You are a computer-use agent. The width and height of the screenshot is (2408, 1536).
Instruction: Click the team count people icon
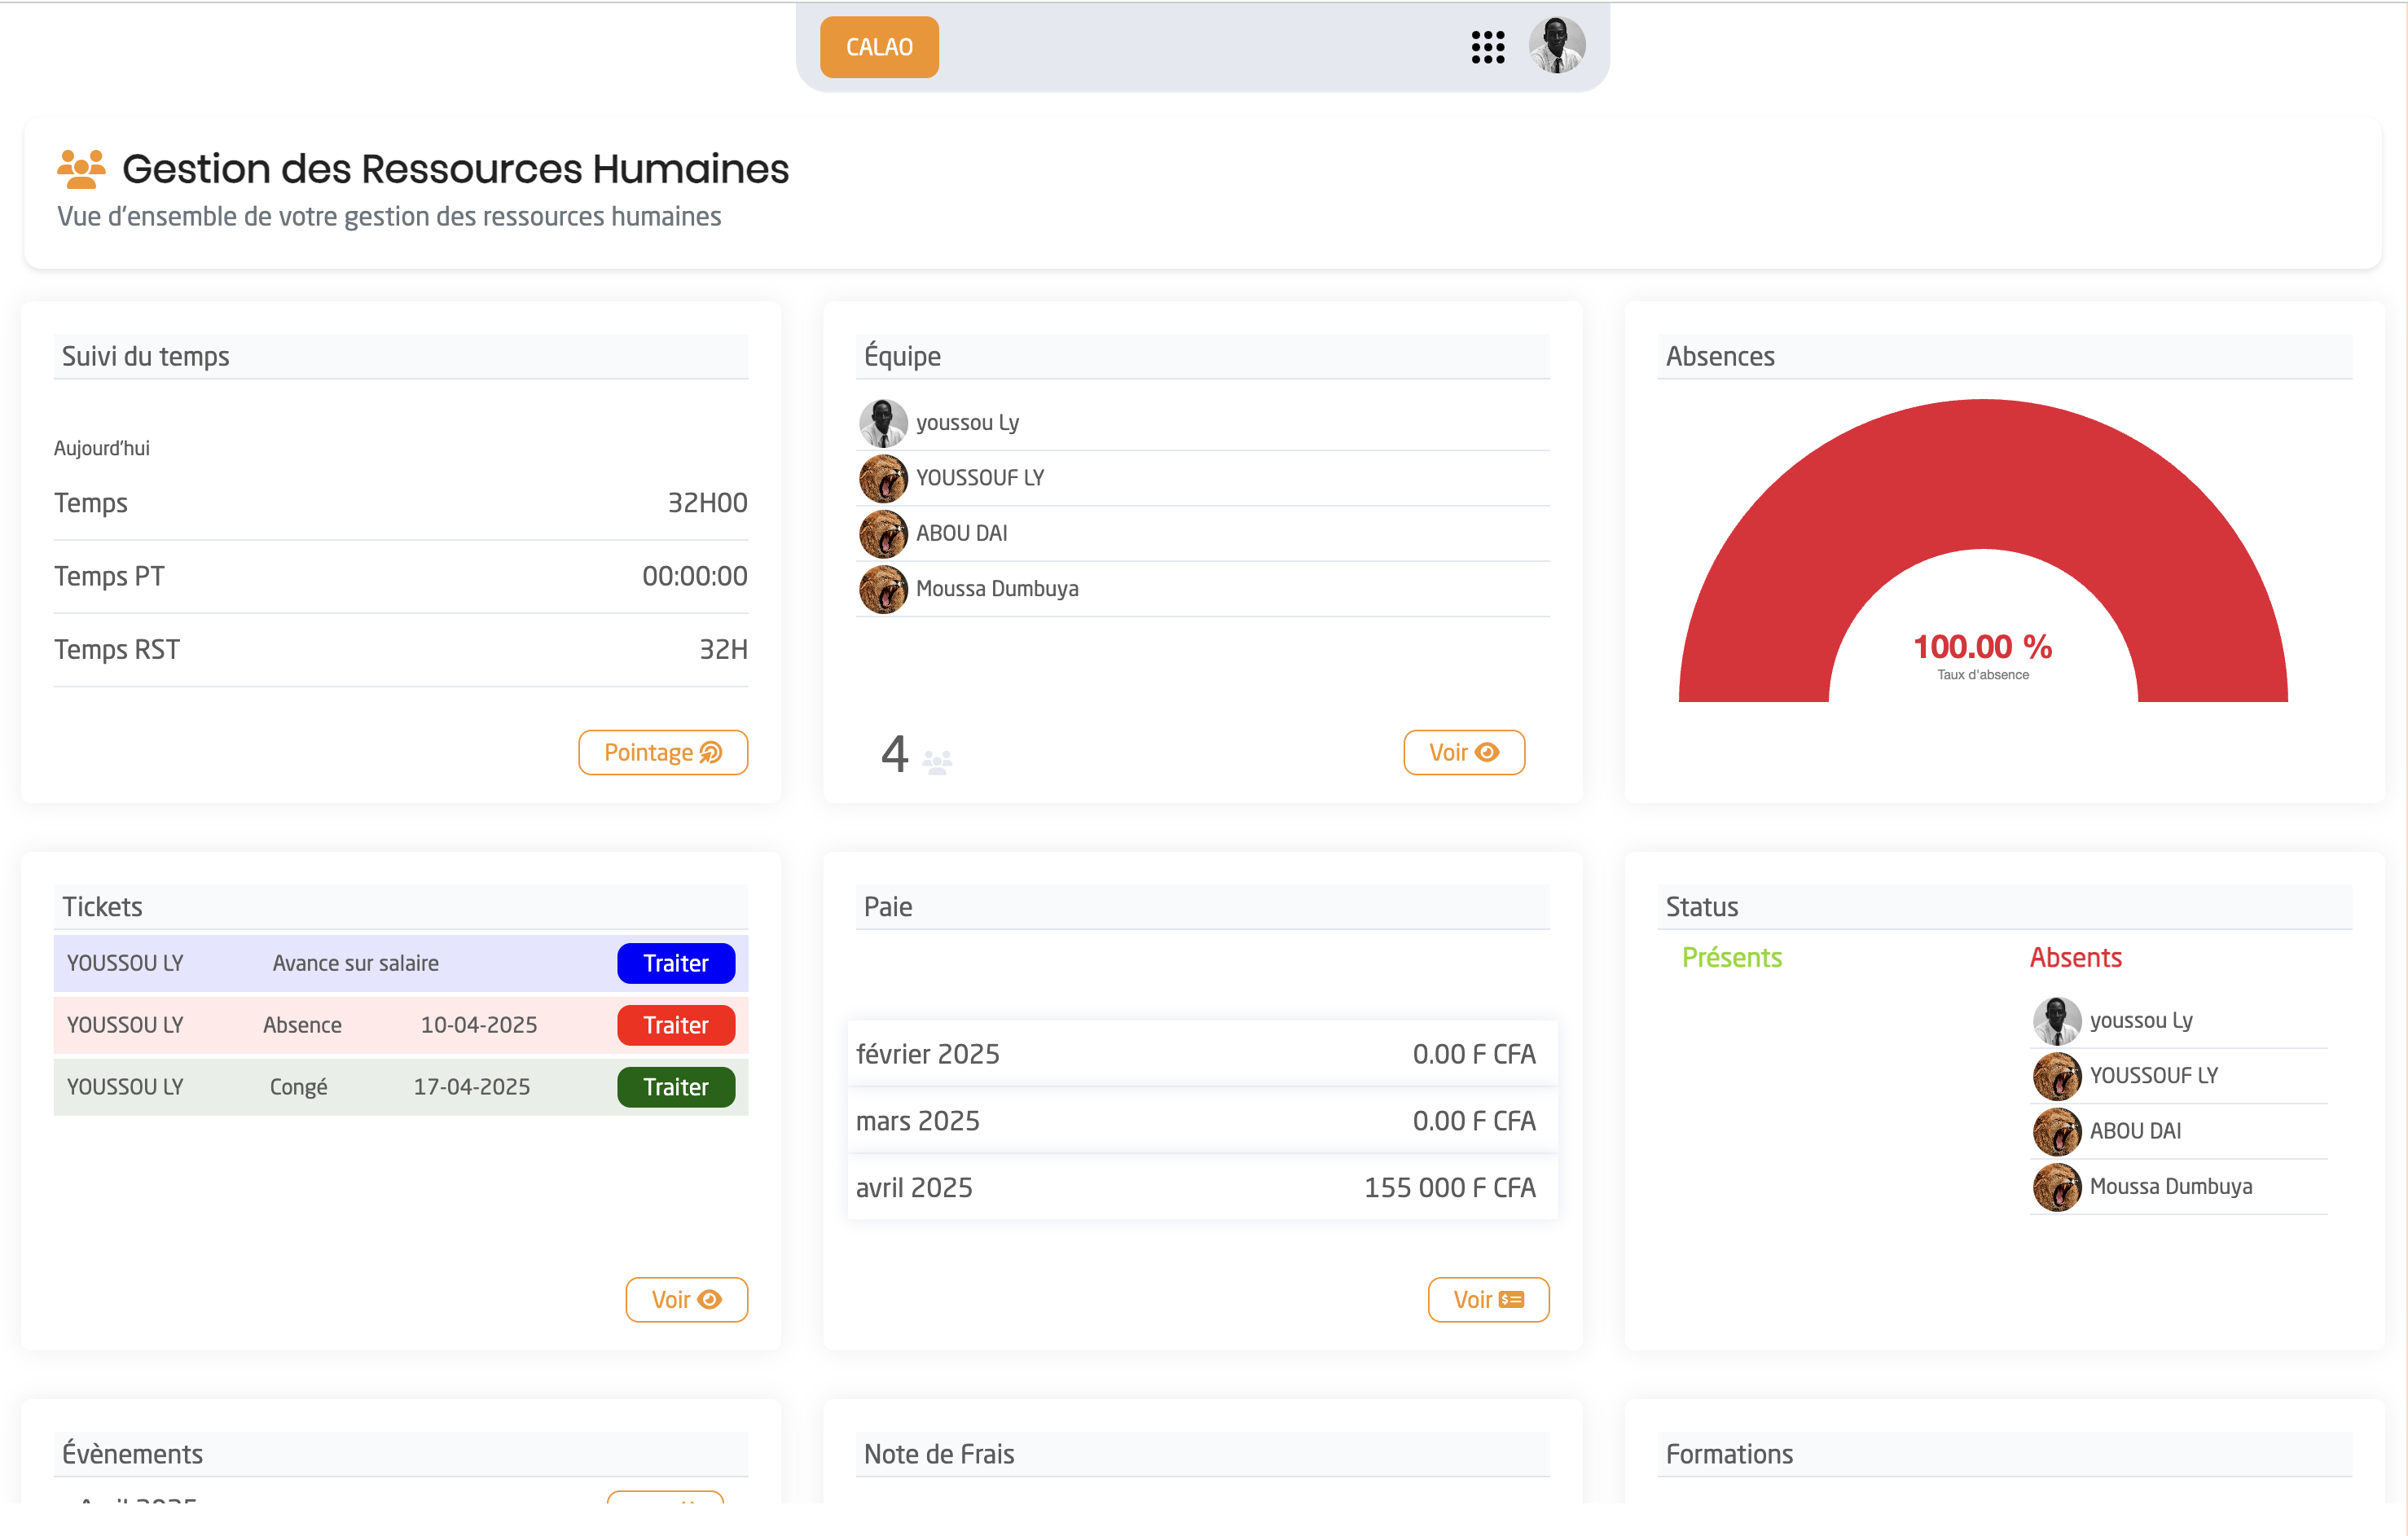(937, 762)
